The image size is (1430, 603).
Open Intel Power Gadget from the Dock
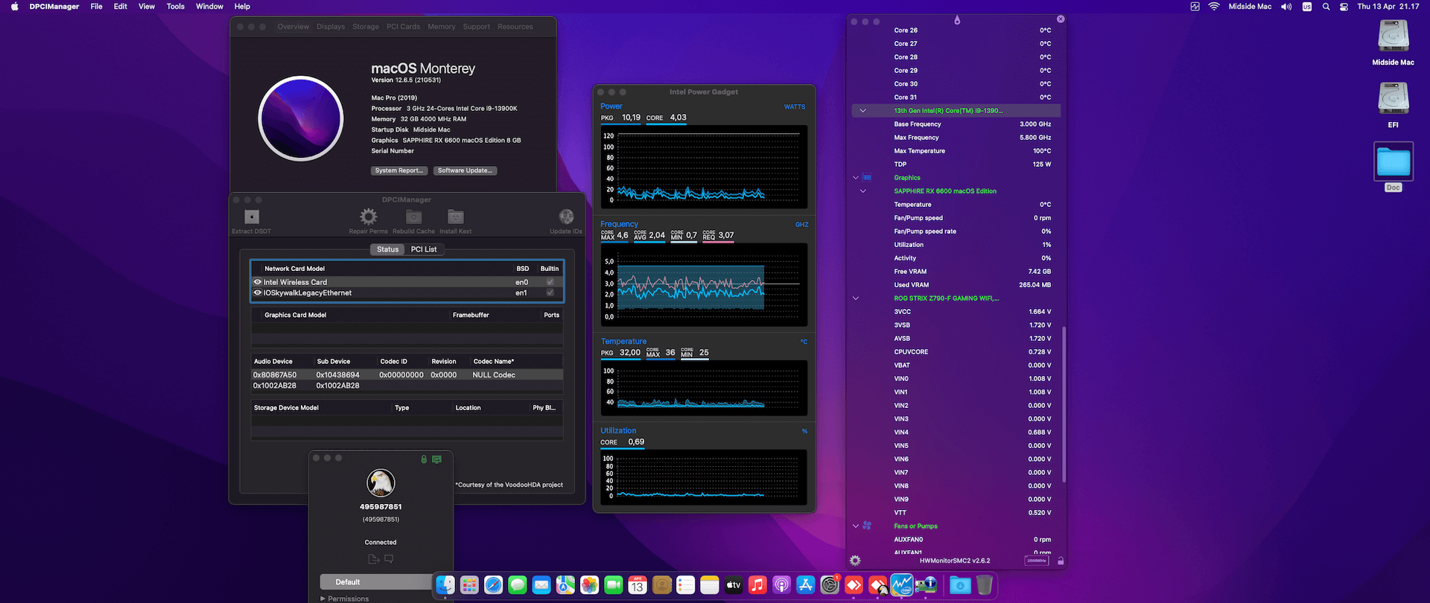(902, 585)
